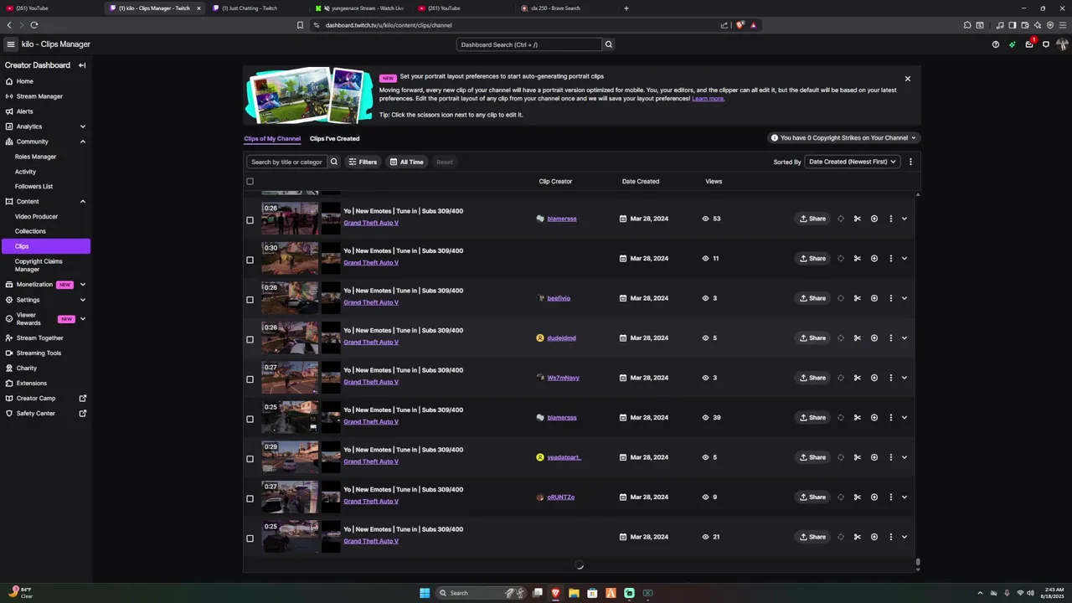Click the search icon next to clip filter

click(334, 162)
